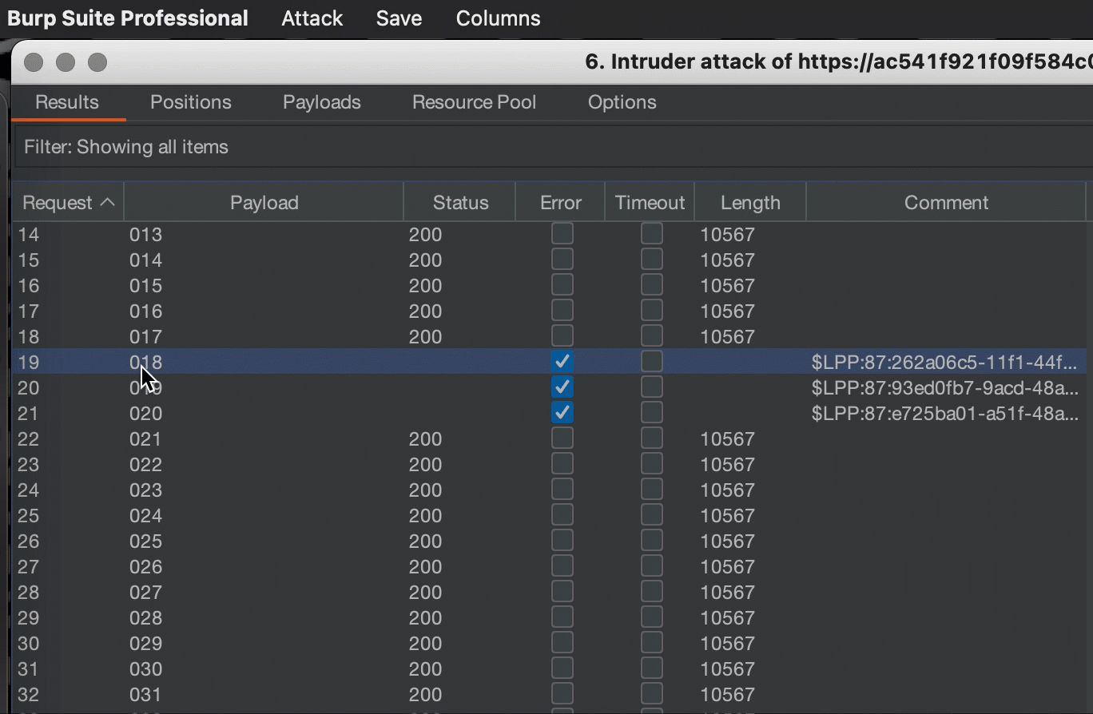Toggle Timeout checkbox for request 20

click(x=652, y=387)
